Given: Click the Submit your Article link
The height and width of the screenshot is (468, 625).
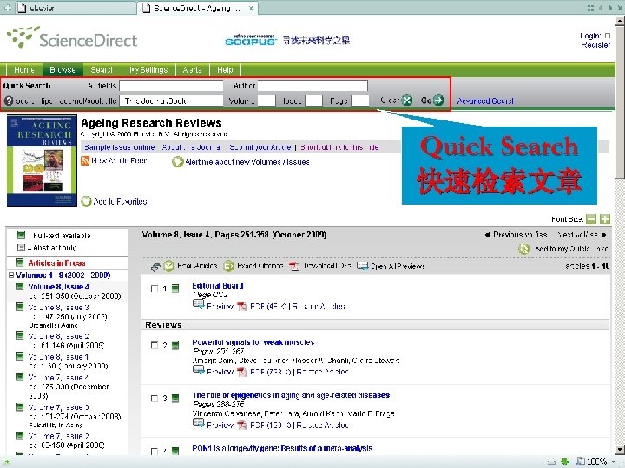Looking at the screenshot, I should [260, 147].
